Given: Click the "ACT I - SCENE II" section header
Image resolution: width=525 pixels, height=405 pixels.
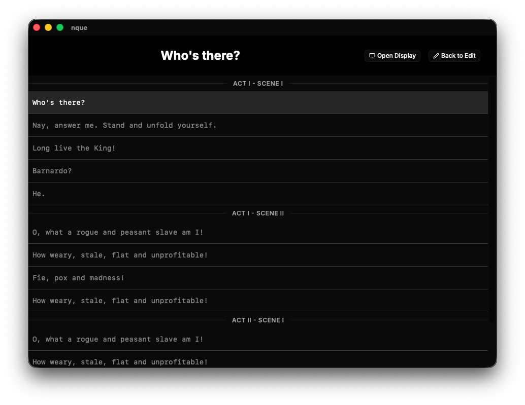Looking at the screenshot, I should pyautogui.click(x=258, y=213).
